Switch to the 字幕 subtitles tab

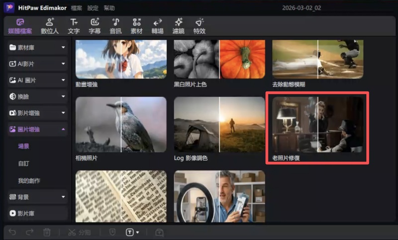pyautogui.click(x=95, y=26)
